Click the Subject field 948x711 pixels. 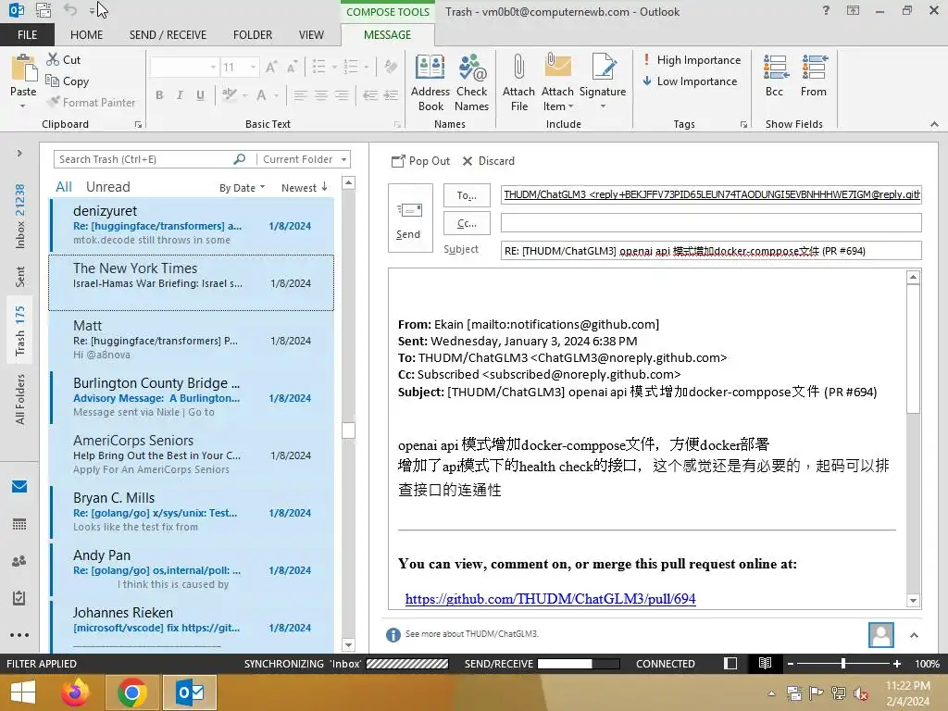[711, 250]
